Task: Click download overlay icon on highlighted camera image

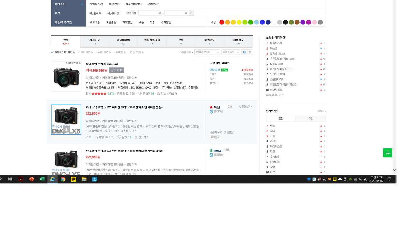Action: [x=66, y=129]
